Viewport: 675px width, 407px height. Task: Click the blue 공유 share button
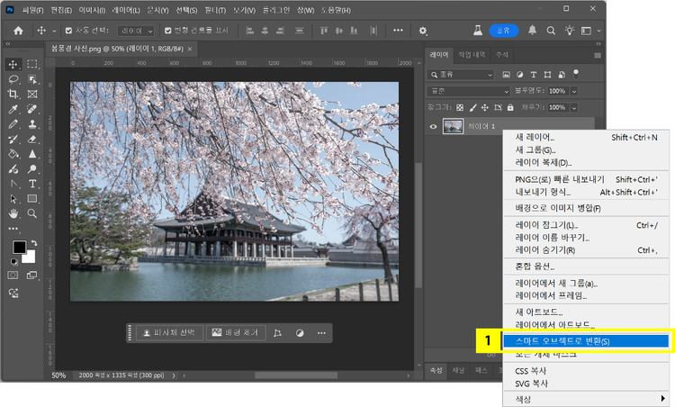pyautogui.click(x=503, y=31)
